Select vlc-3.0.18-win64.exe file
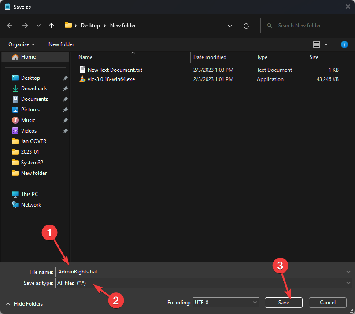The height and width of the screenshot is (314, 355). coord(111,79)
